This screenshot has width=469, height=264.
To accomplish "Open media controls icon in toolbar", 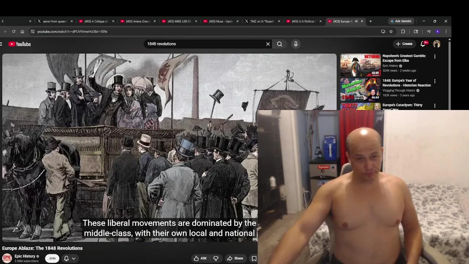I will pyautogui.click(x=429, y=32).
